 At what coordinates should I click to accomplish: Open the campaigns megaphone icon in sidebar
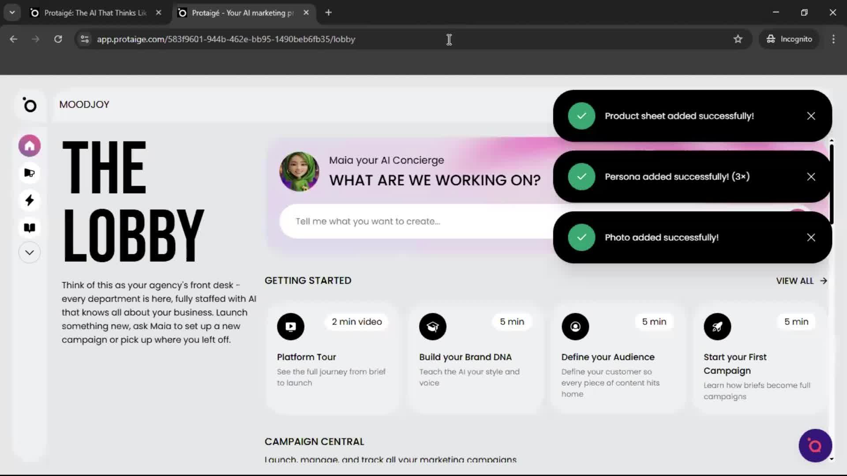29,173
